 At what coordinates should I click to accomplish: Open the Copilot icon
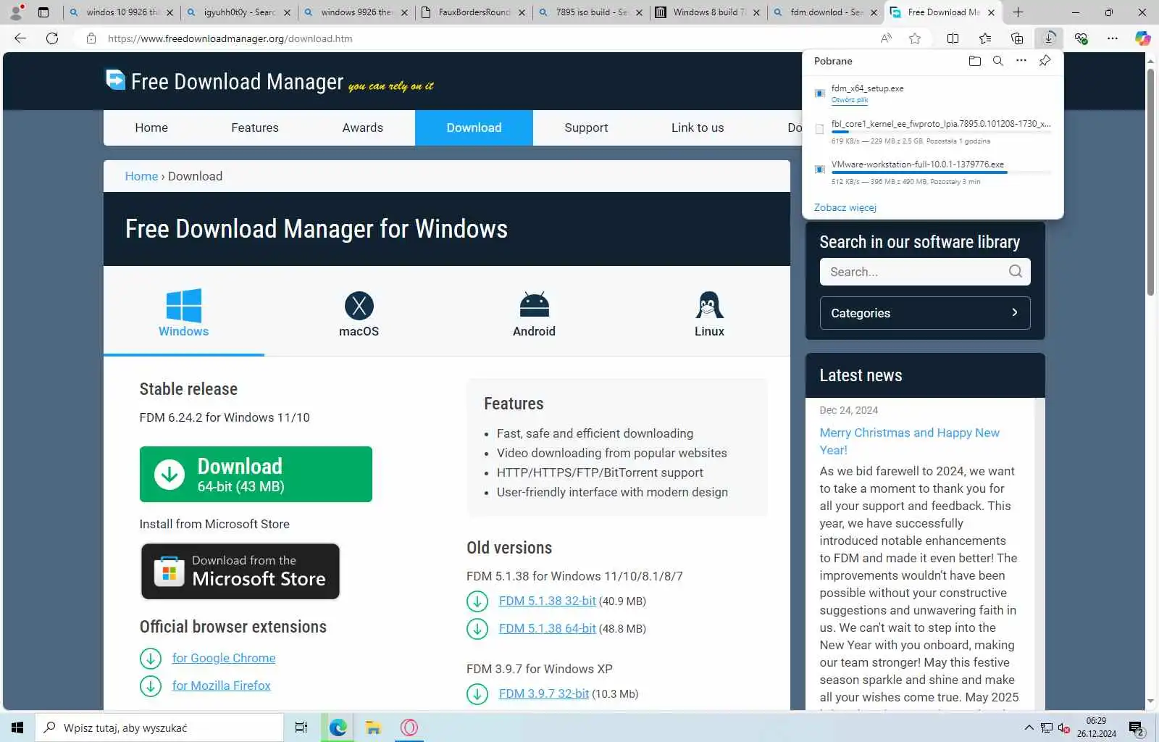point(1143,38)
